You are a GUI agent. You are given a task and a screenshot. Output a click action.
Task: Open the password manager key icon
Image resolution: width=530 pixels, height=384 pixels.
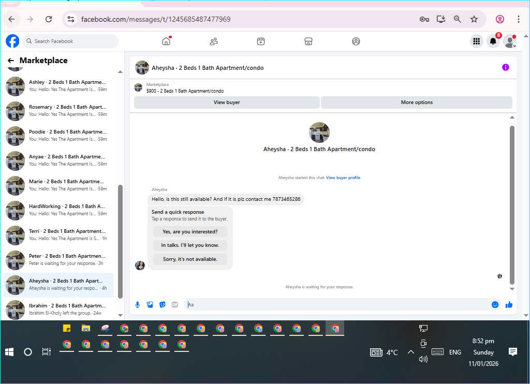[424, 19]
